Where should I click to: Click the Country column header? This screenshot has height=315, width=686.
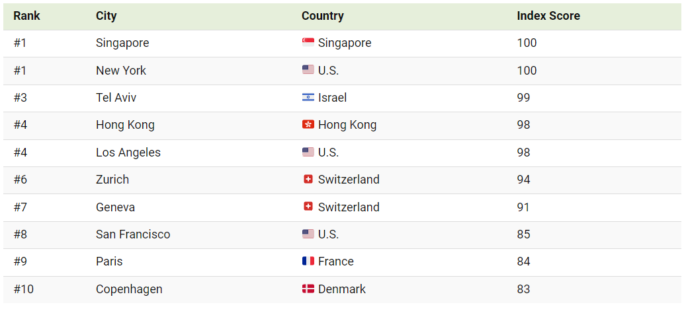point(322,16)
